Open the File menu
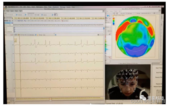 (21, 7)
